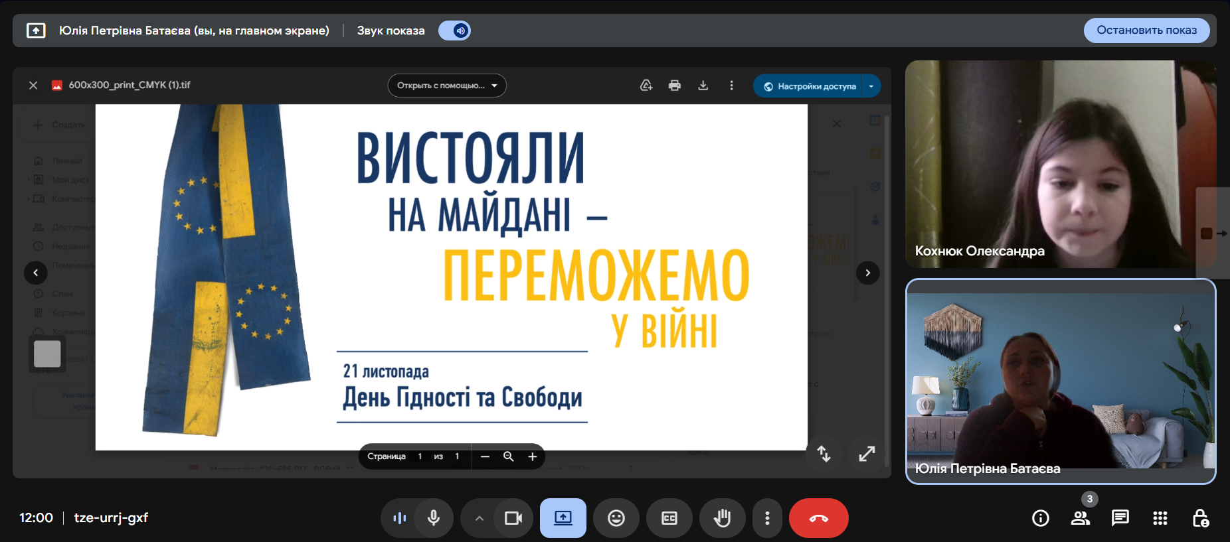1230x542 pixels.
Task: Toggle the Звук показа sound switch
Action: click(455, 31)
